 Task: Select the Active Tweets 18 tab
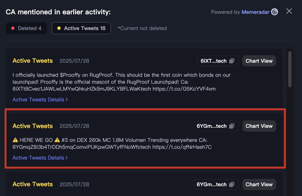click(81, 28)
